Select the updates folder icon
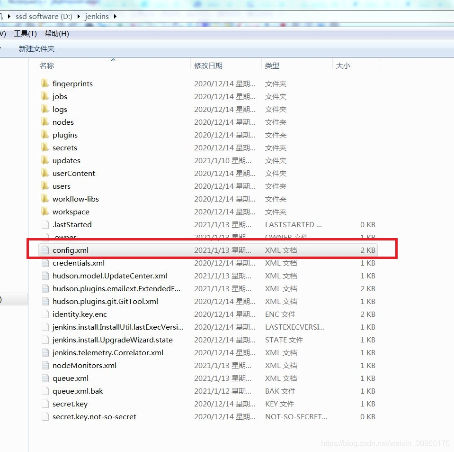Image resolution: width=454 pixels, height=452 pixels. click(45, 160)
